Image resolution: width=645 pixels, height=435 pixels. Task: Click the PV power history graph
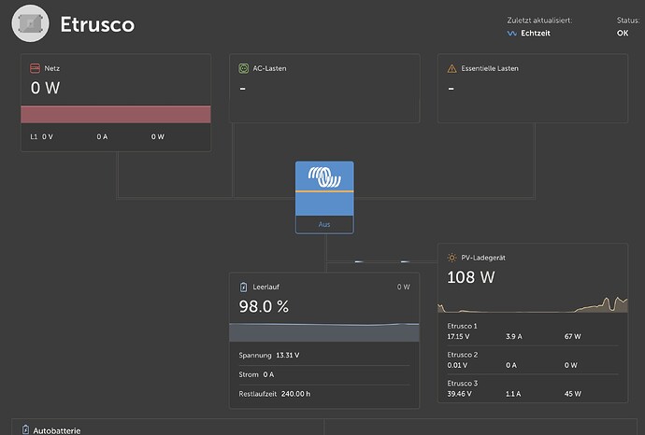tap(533, 304)
